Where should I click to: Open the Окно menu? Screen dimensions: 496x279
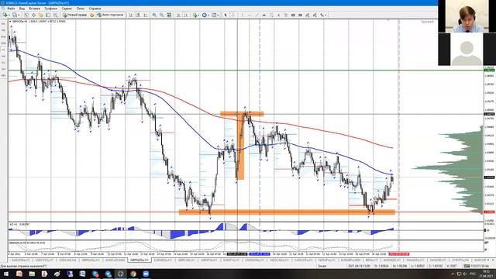click(x=81, y=9)
